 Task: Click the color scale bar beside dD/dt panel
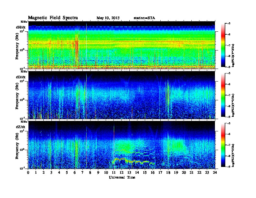coord(223,95)
